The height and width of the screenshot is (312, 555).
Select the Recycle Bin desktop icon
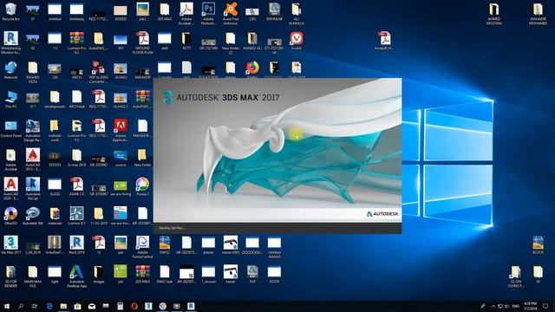(10, 11)
